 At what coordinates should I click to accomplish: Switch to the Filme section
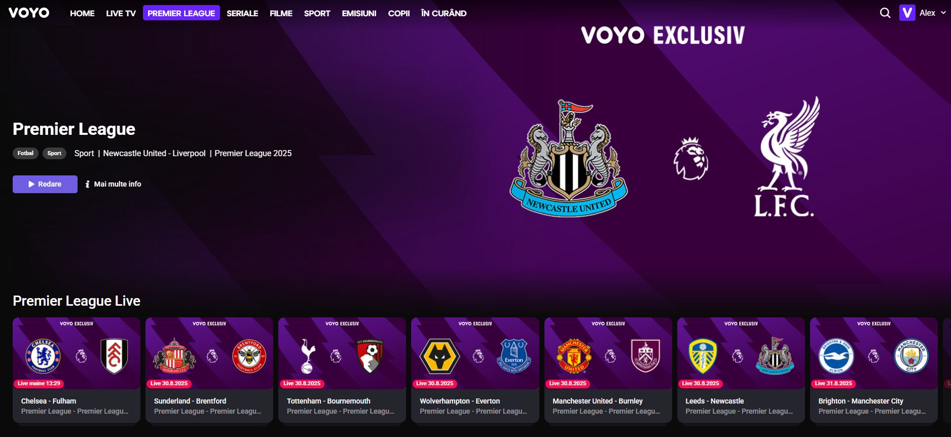[281, 13]
